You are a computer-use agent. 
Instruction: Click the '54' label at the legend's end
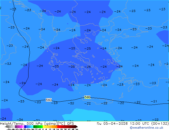77,129
